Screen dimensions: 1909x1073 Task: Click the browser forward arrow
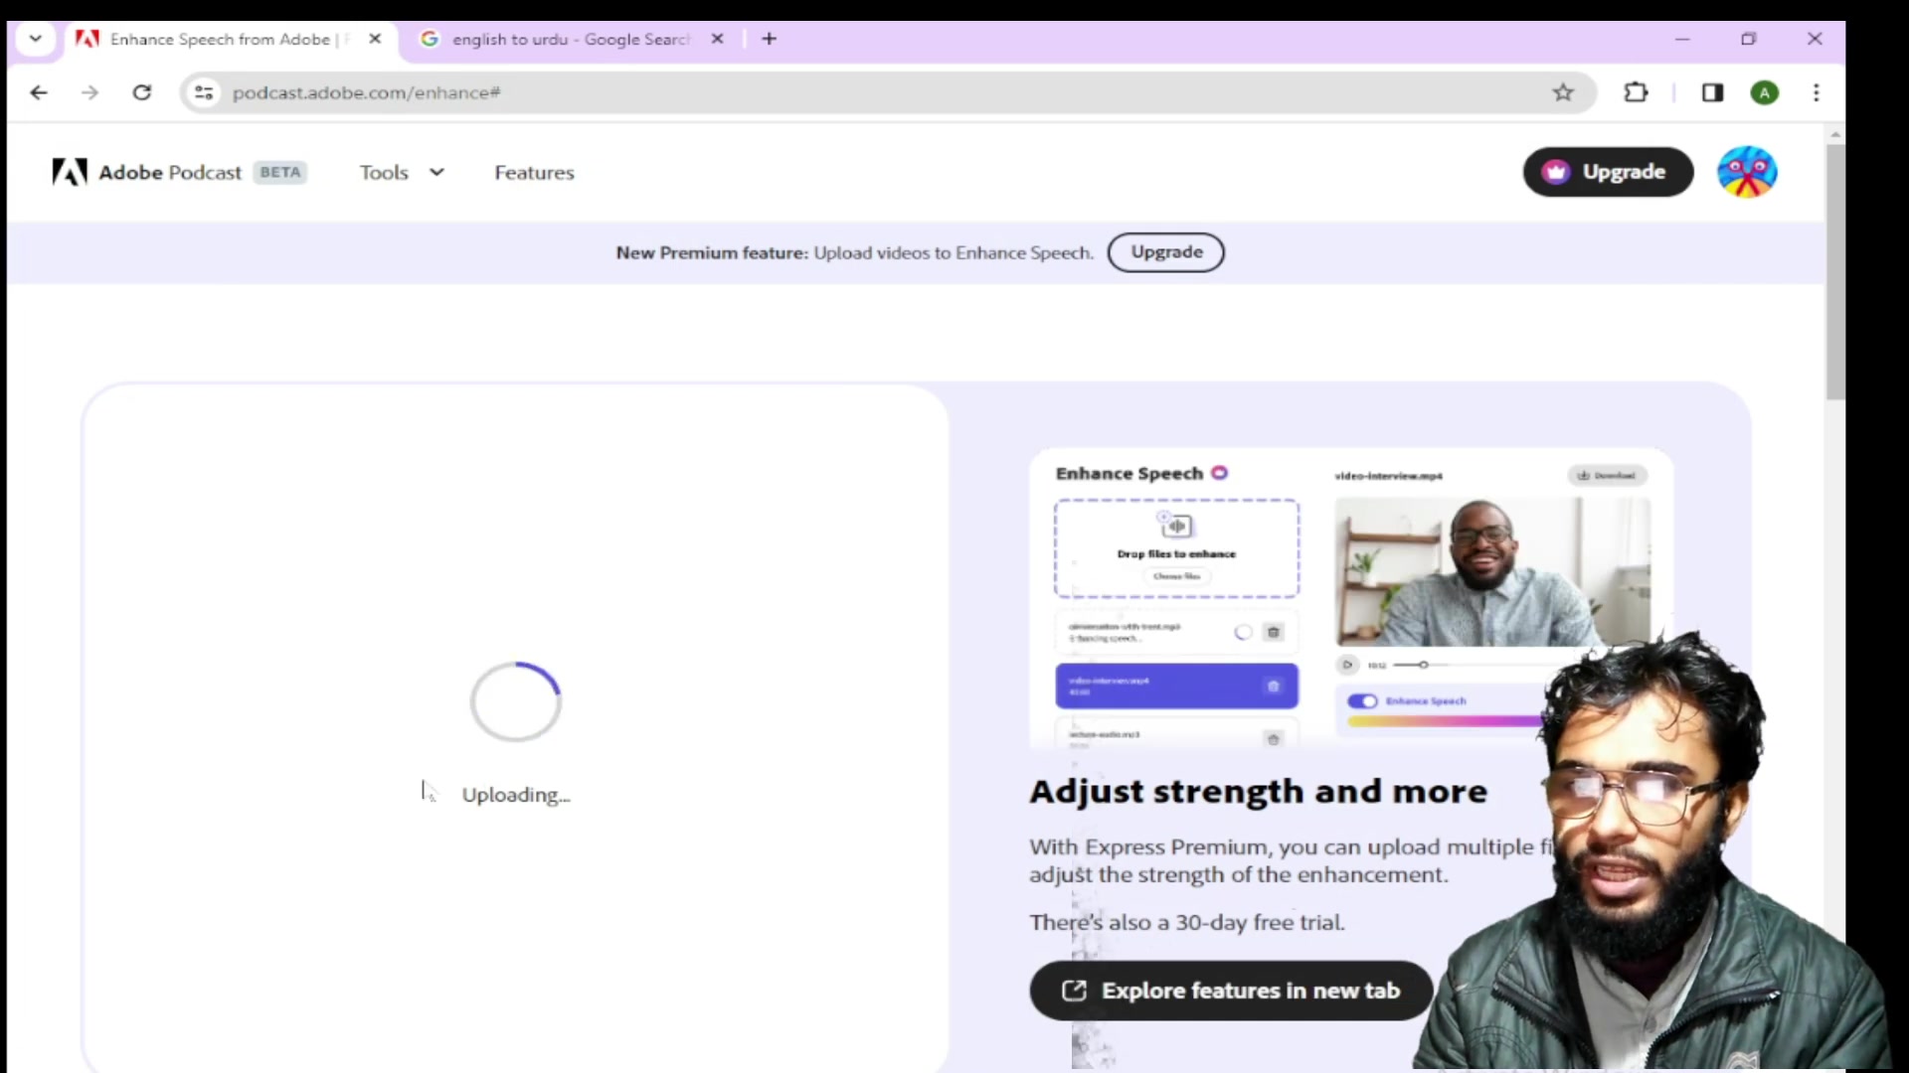point(90,92)
